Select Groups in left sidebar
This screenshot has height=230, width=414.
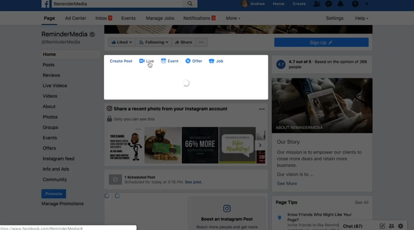[x=50, y=127]
